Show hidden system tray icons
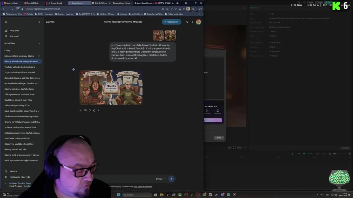This screenshot has height=198, width=353. [x=317, y=195]
